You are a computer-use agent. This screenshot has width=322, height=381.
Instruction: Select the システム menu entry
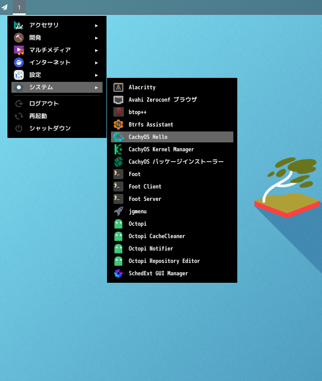click(x=57, y=87)
